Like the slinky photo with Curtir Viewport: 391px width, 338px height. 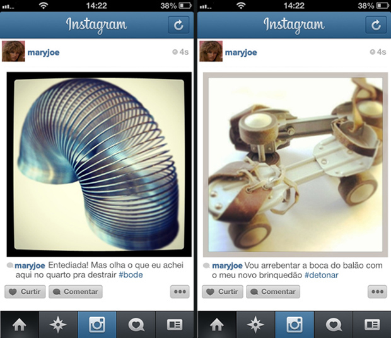25,291
